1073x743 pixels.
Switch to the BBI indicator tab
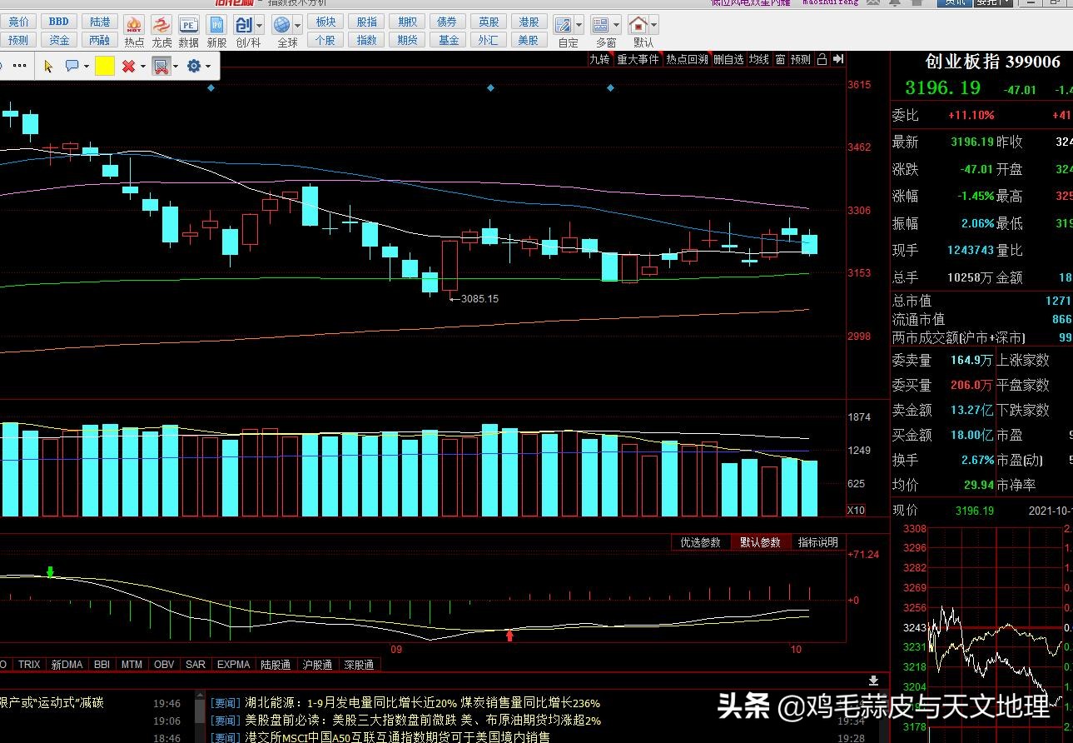[102, 665]
